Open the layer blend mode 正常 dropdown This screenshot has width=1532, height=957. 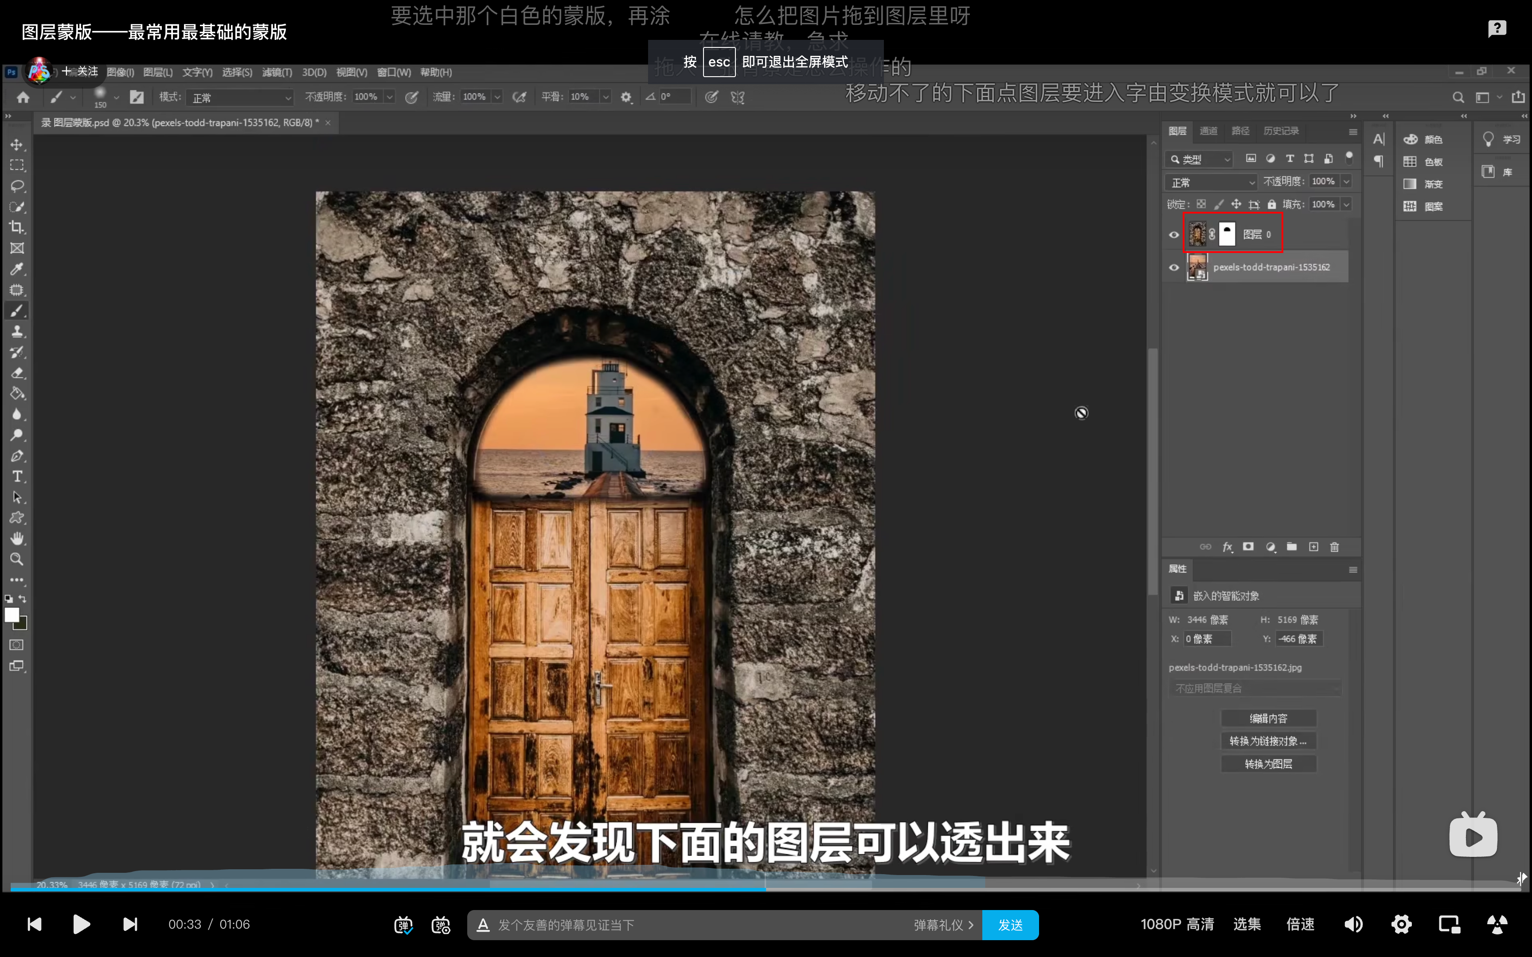coord(1211,182)
